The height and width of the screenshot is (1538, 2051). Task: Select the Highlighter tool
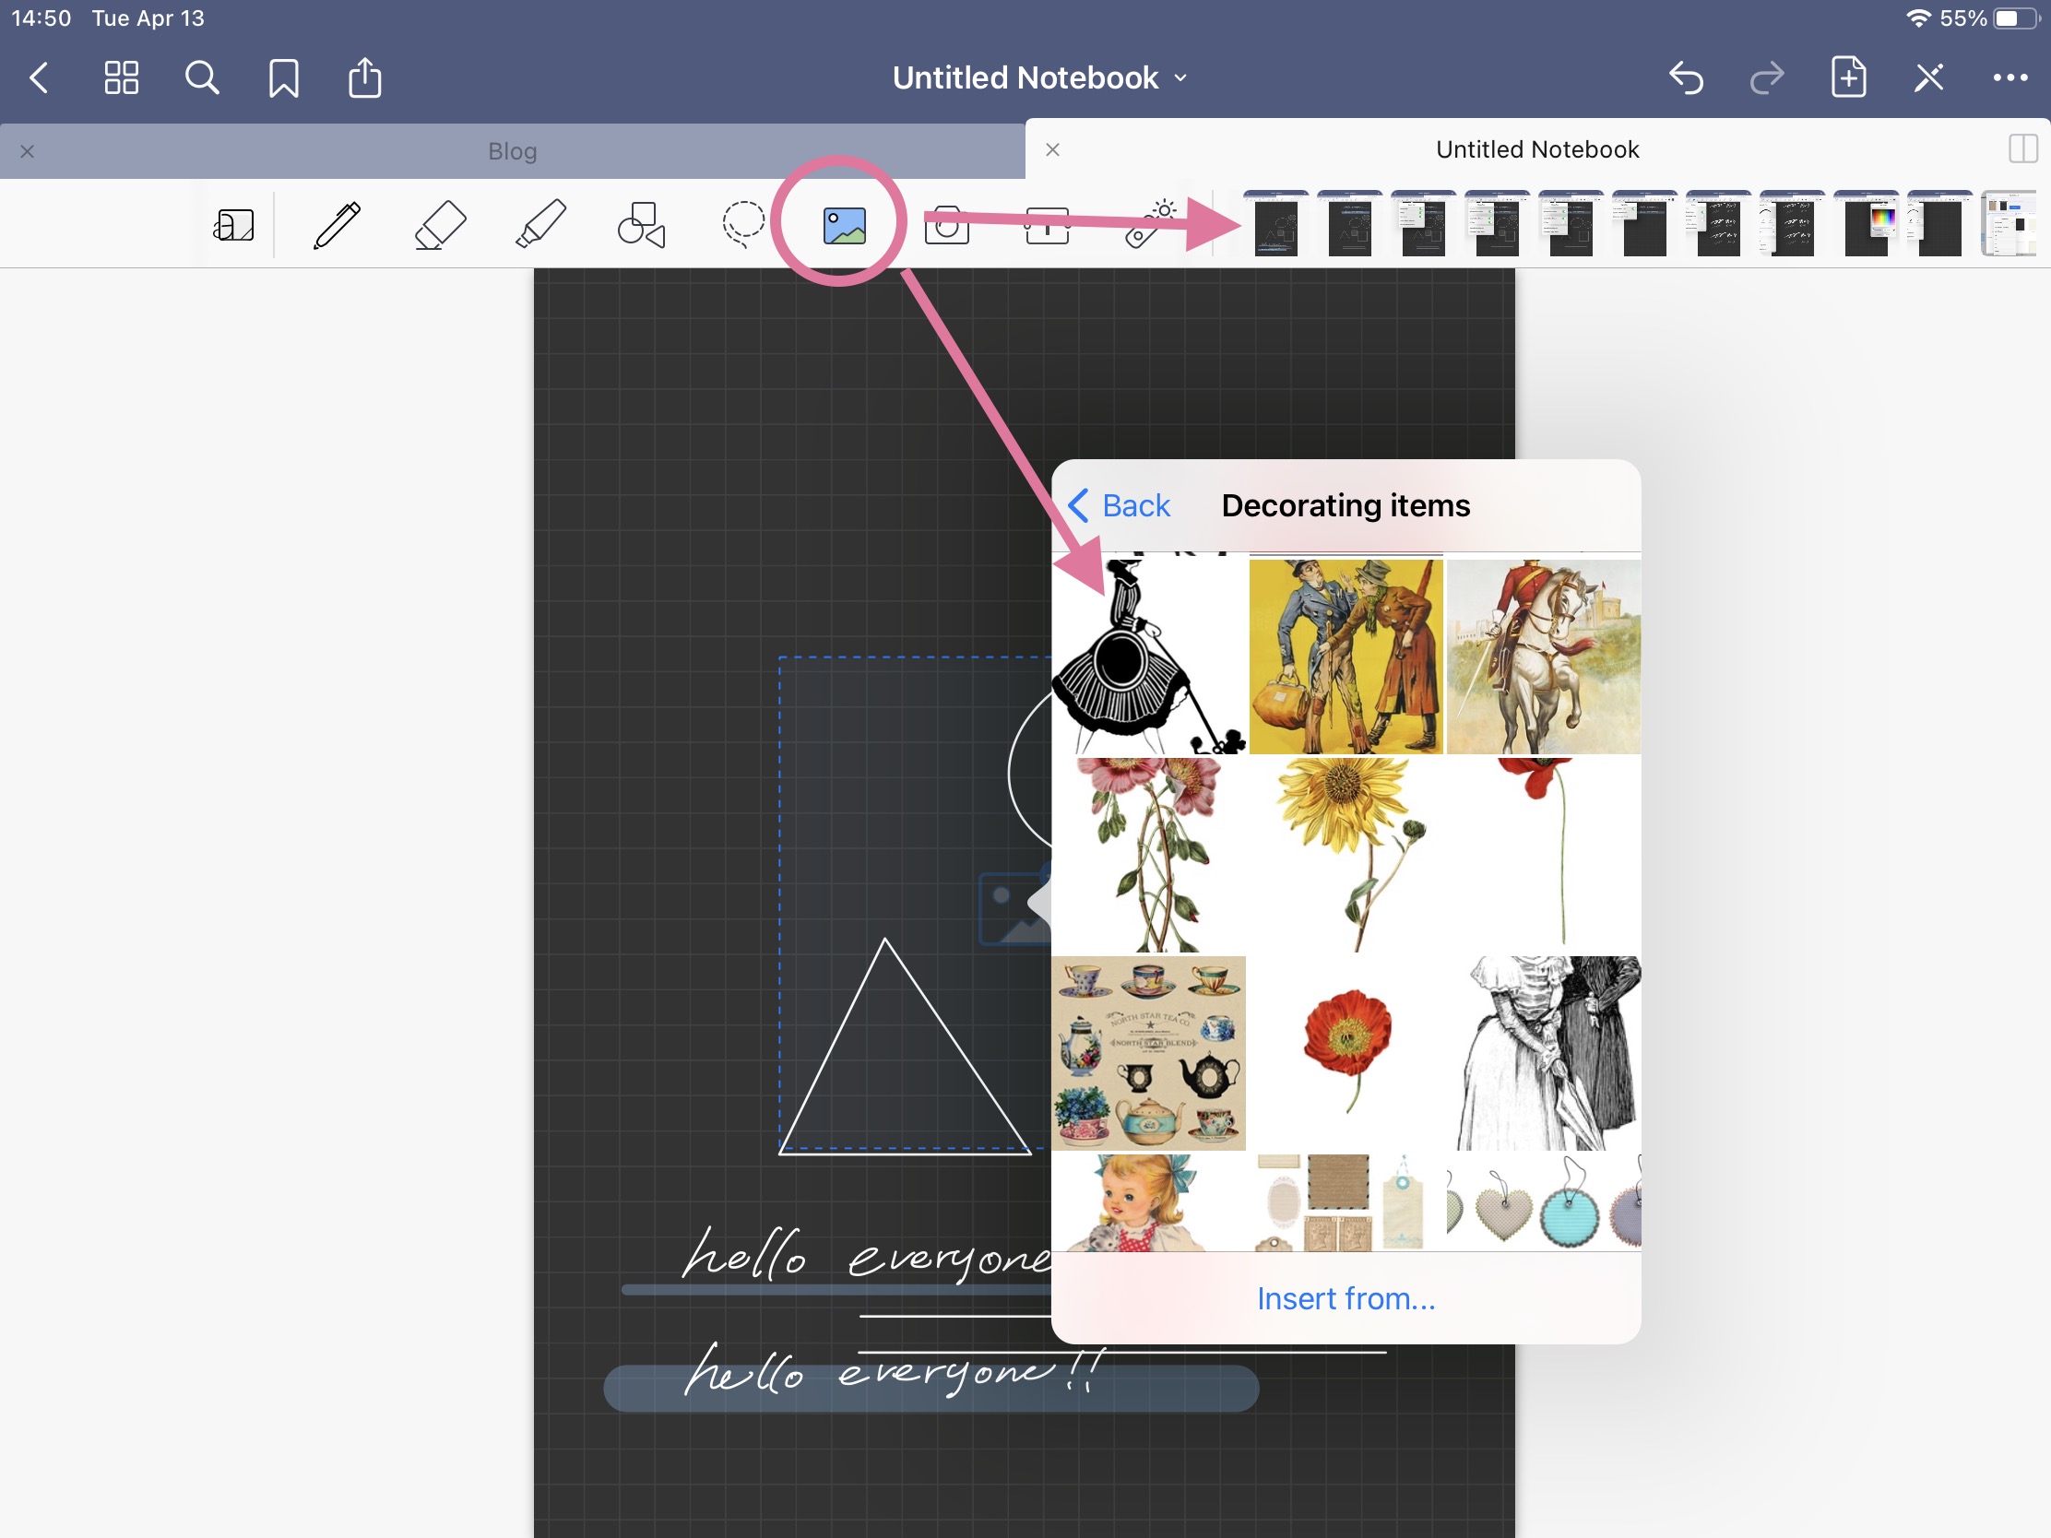[x=540, y=225]
